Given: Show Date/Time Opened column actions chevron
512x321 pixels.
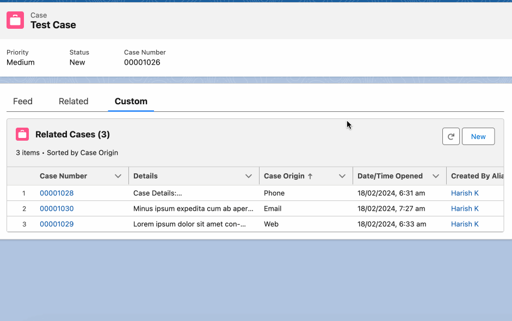Looking at the screenshot, I should pyautogui.click(x=436, y=177).
